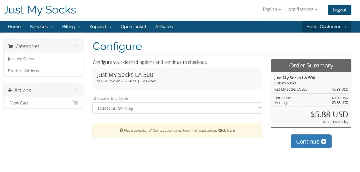Click the Logout button
The height and width of the screenshot is (172, 360).
click(x=339, y=9)
